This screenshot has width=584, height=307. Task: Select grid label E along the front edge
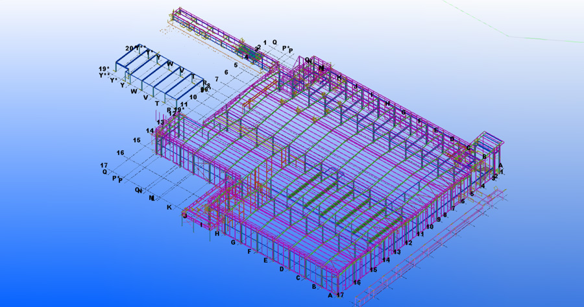tap(265, 260)
